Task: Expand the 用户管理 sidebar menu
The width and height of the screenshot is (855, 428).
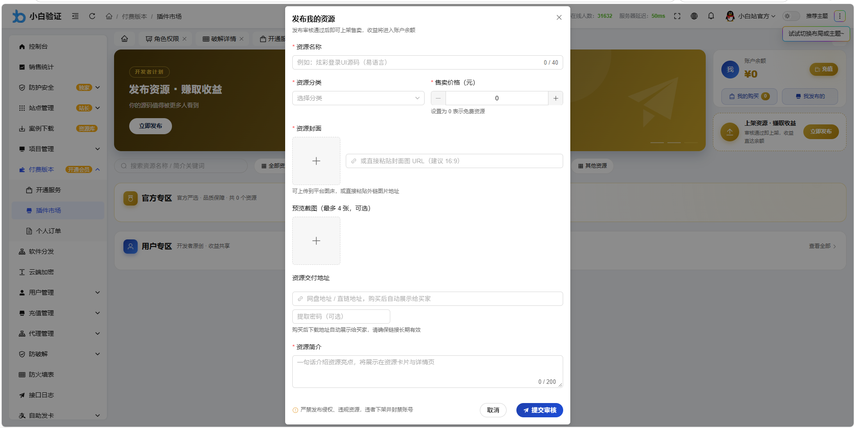Action: [58, 292]
